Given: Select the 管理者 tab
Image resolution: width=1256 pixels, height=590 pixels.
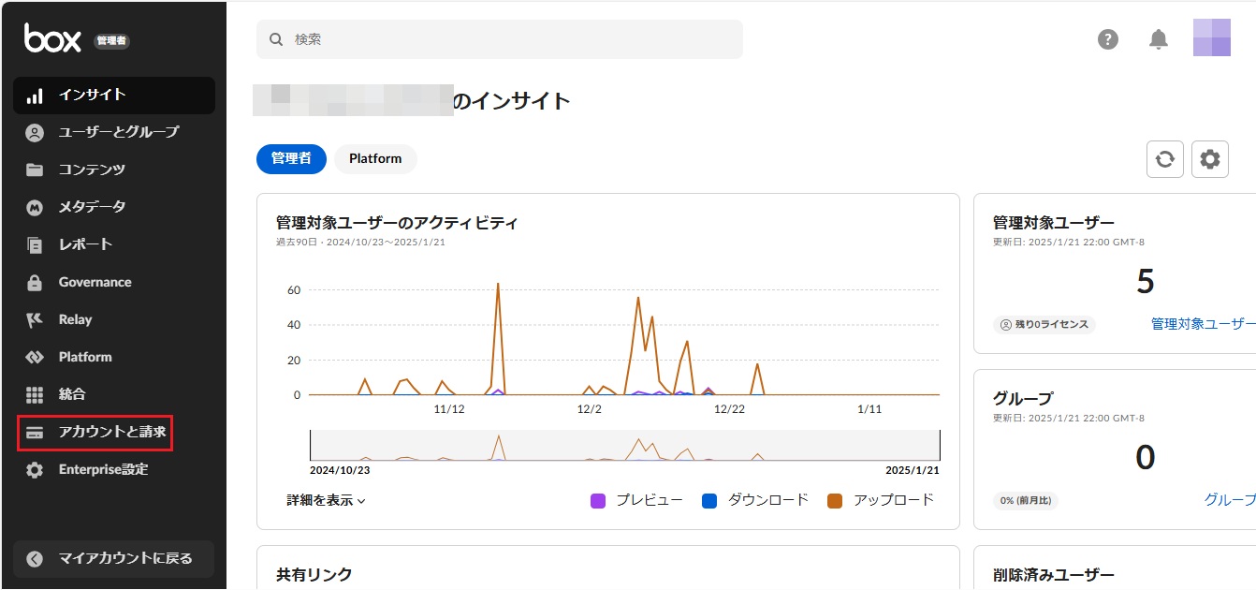Looking at the screenshot, I should (x=291, y=159).
